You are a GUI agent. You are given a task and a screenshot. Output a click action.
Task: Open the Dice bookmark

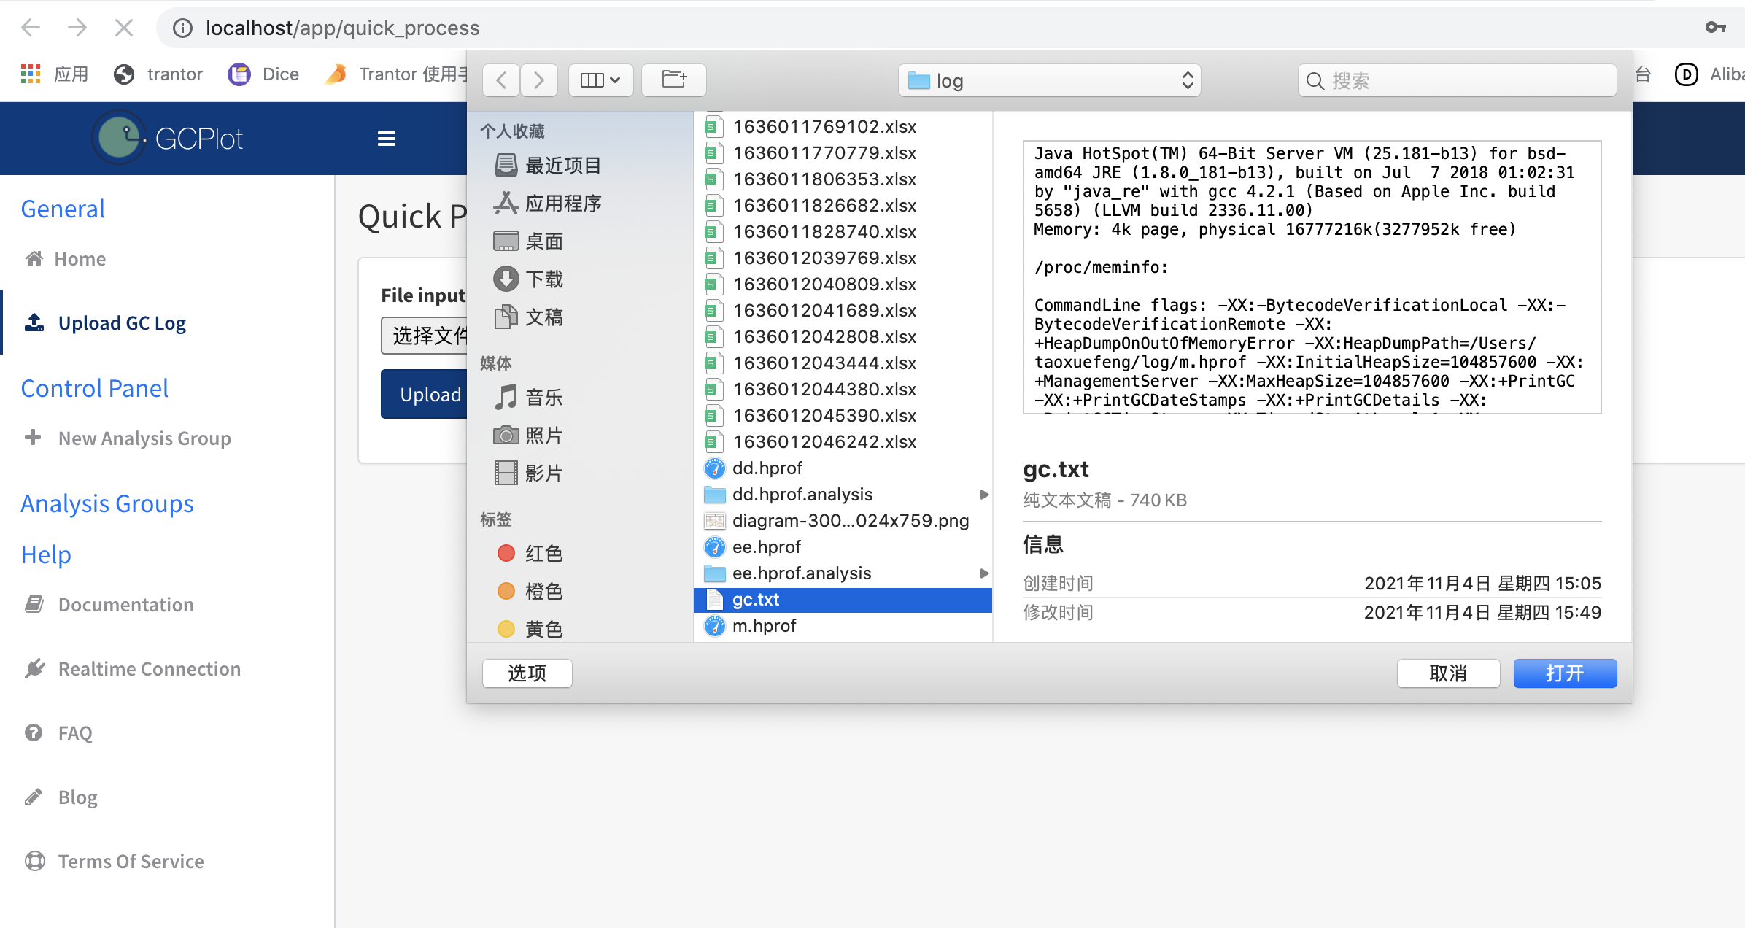pyautogui.click(x=263, y=74)
